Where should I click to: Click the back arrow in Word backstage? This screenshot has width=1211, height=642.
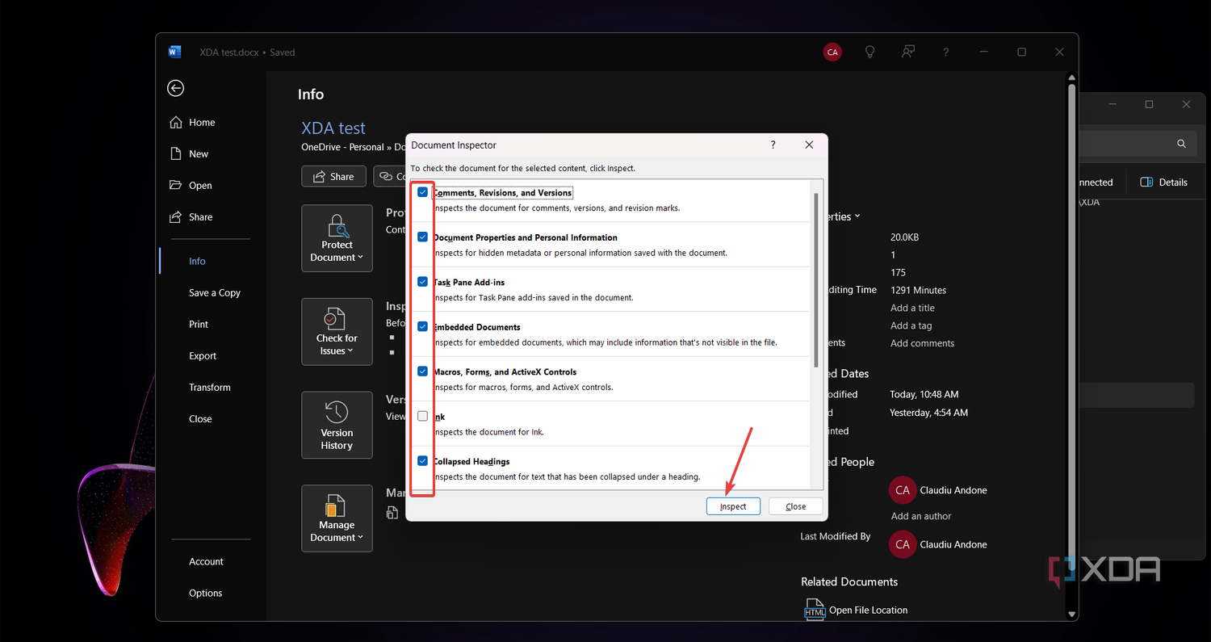point(175,88)
